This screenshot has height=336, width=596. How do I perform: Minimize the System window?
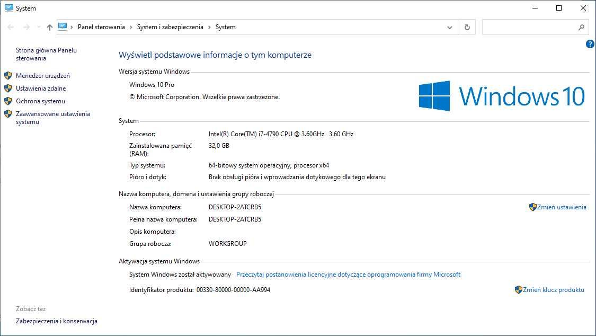click(x=535, y=8)
